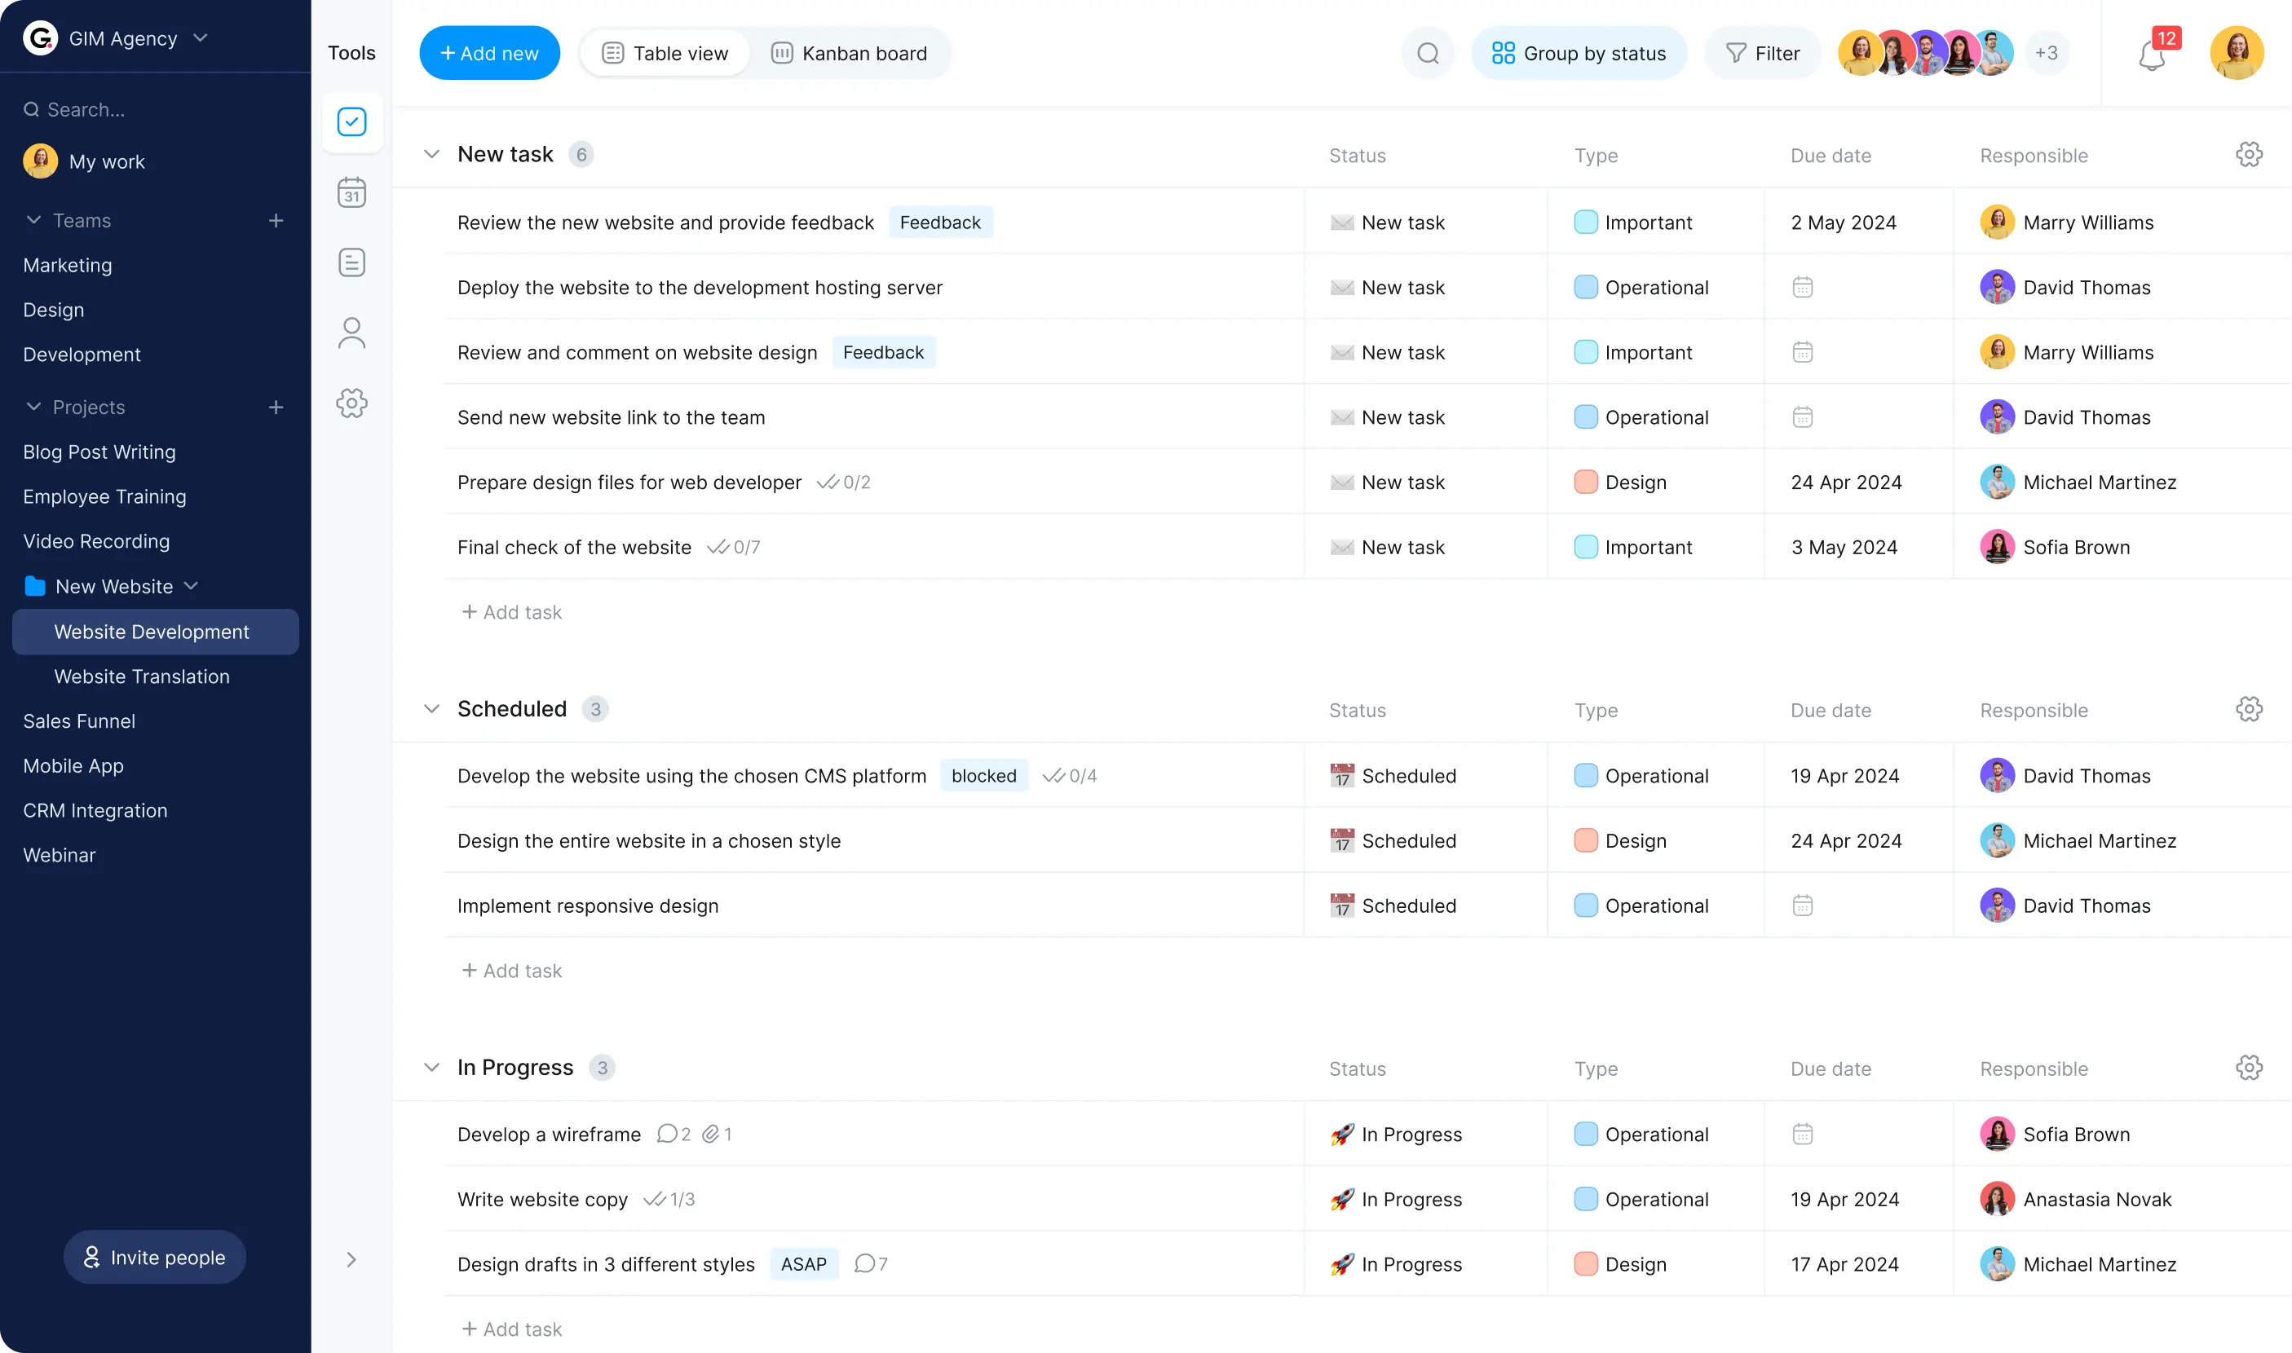Image resolution: width=2292 pixels, height=1353 pixels.
Task: Set due date for Send new website link task
Action: tap(1802, 417)
